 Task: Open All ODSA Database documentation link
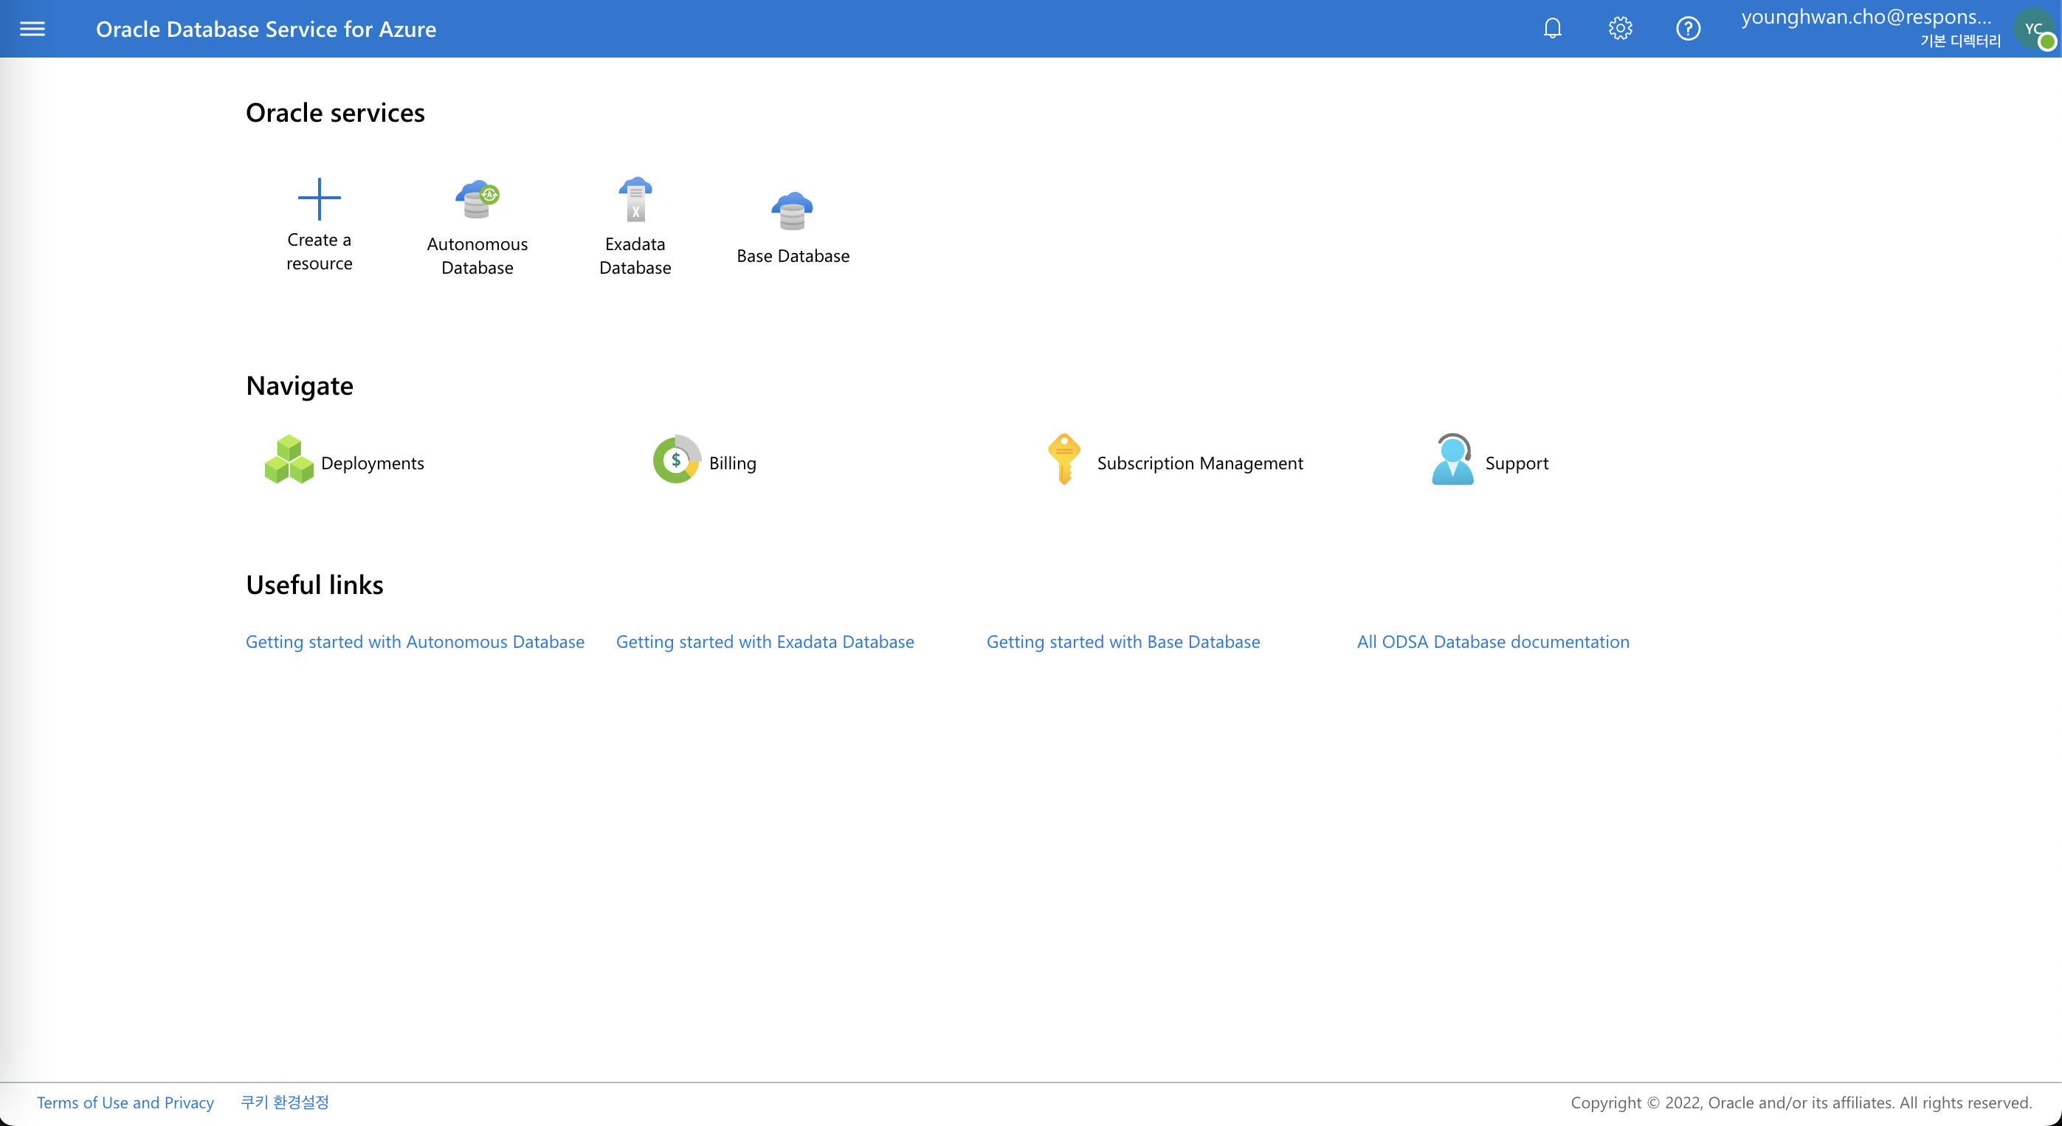1492,640
